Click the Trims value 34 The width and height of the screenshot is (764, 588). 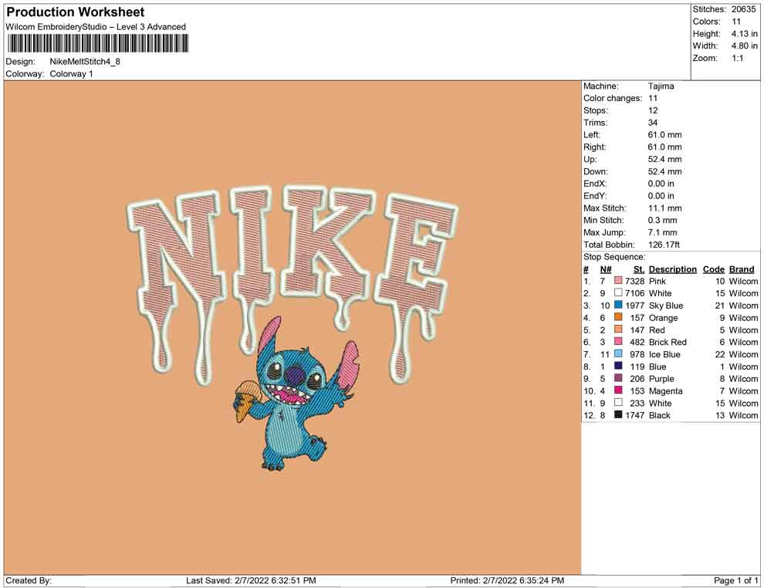(x=652, y=123)
